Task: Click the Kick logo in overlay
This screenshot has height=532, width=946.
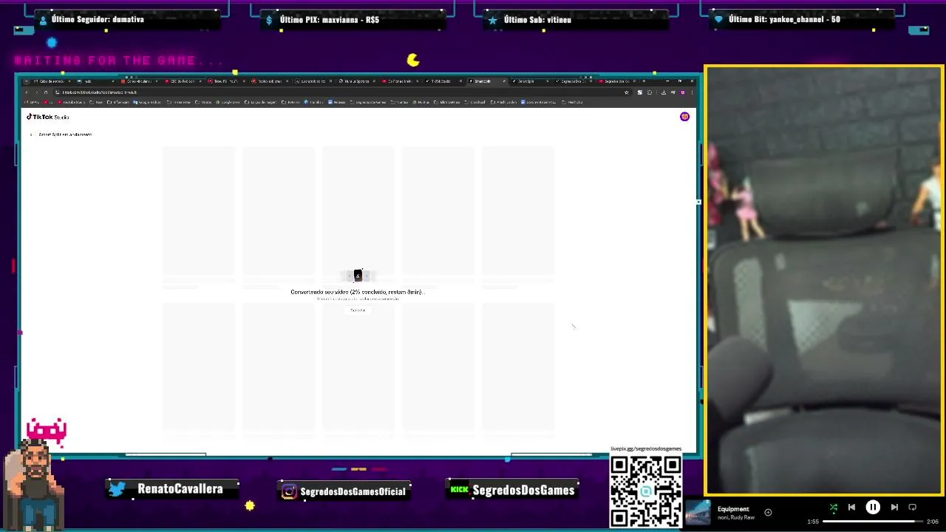Action: coord(460,489)
